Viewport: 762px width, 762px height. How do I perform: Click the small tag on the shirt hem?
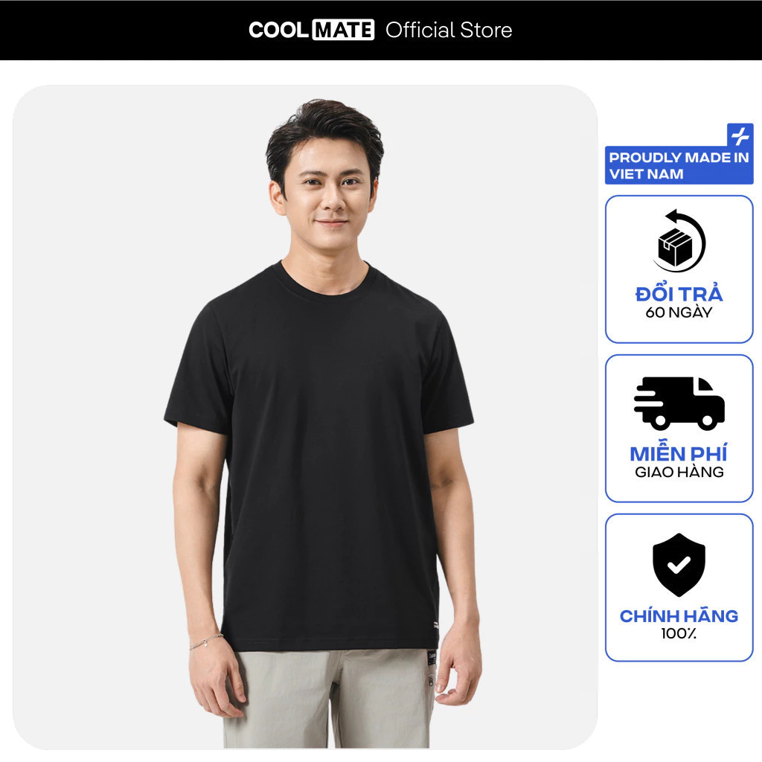point(435,625)
